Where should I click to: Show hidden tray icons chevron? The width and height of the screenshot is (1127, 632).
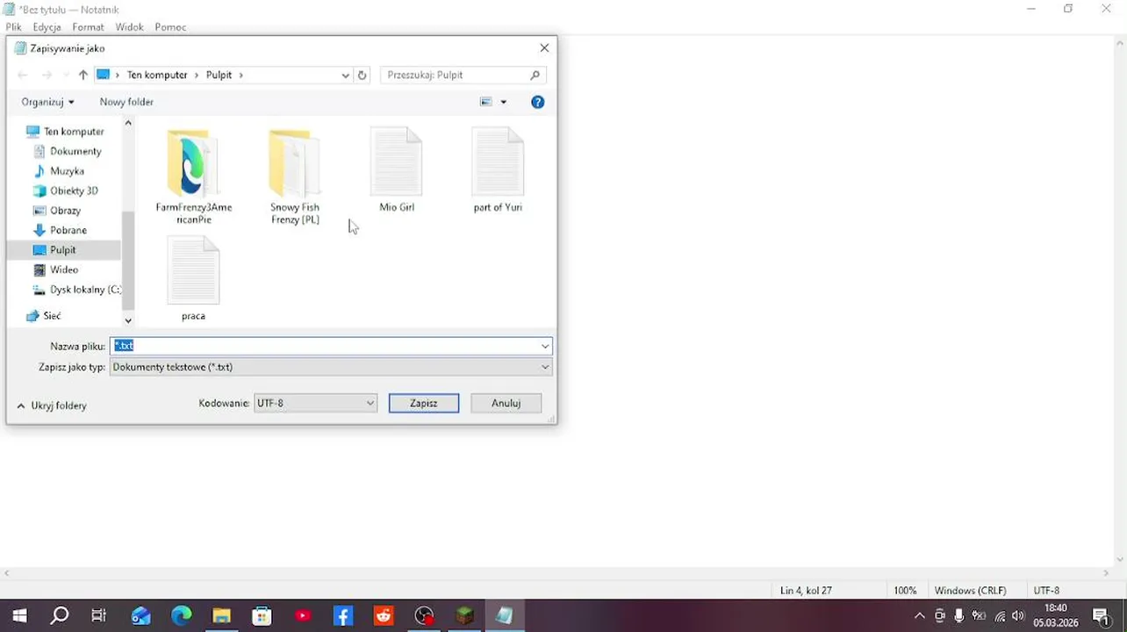click(x=919, y=616)
